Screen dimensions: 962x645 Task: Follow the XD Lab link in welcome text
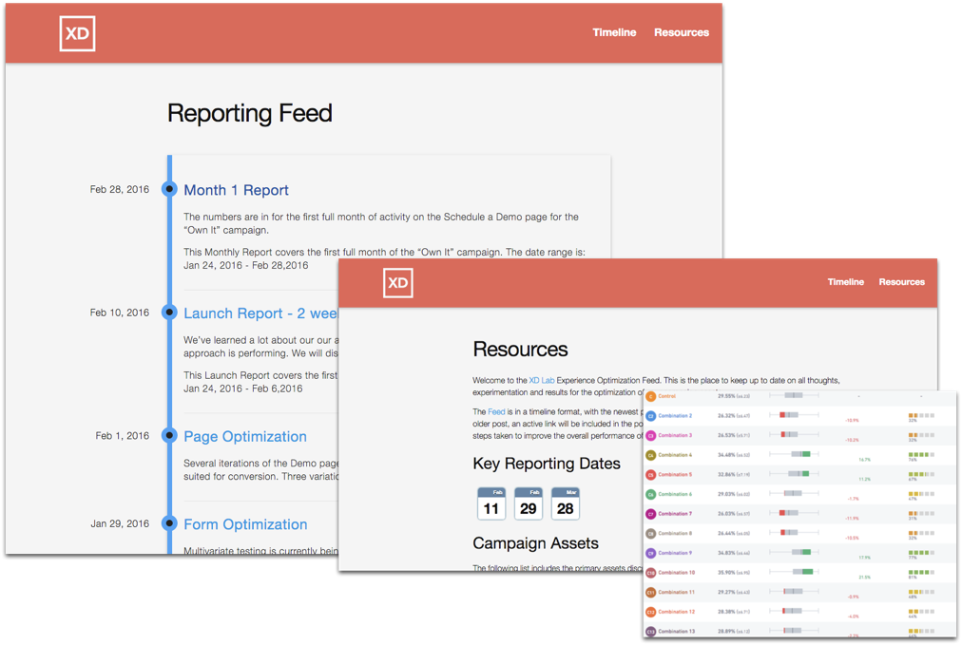tap(541, 381)
